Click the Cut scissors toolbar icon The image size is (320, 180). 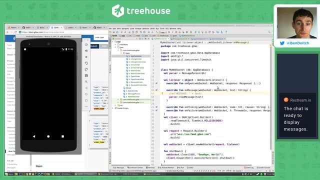[129, 32]
